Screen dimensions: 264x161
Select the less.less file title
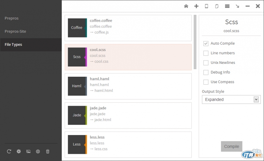[x=97, y=137]
